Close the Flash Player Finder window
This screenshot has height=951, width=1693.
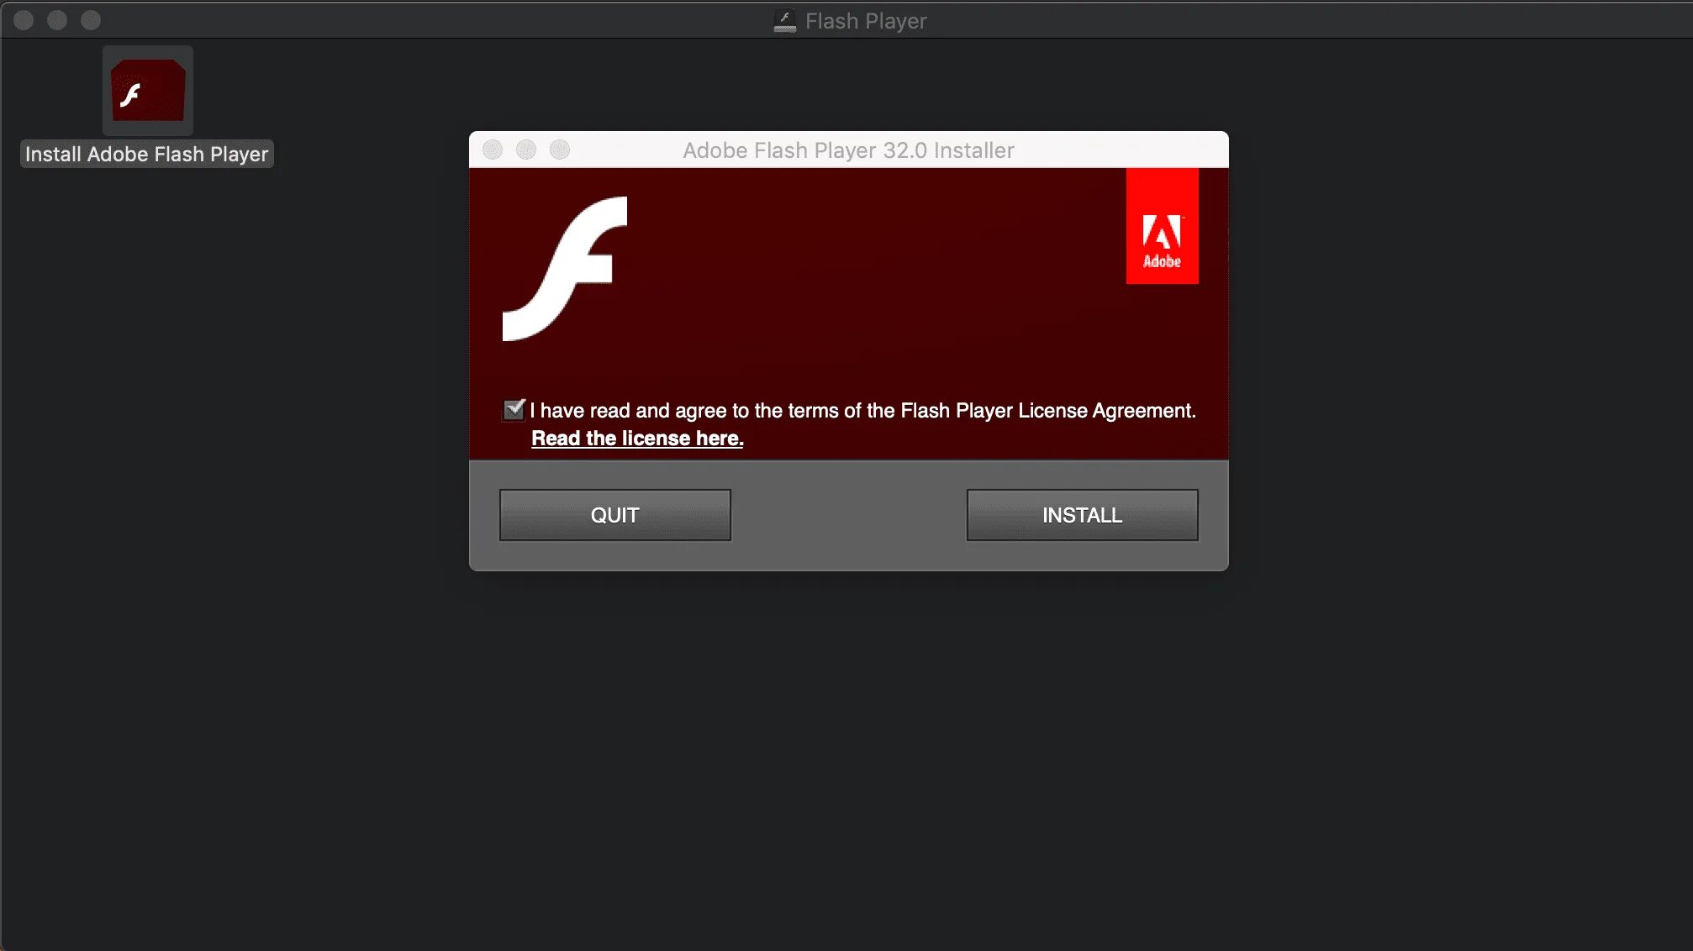pos(24,20)
